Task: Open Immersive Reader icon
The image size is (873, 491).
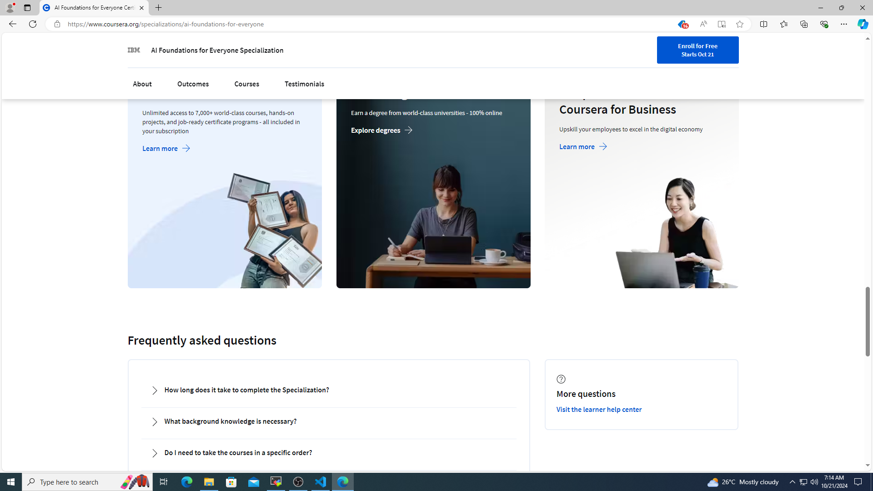Action: click(x=722, y=24)
